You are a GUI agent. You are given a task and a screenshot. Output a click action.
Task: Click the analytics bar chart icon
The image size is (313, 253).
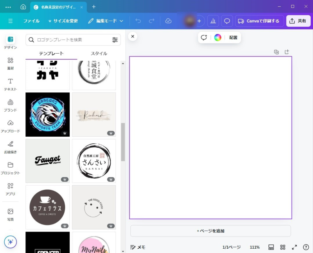[213, 21]
